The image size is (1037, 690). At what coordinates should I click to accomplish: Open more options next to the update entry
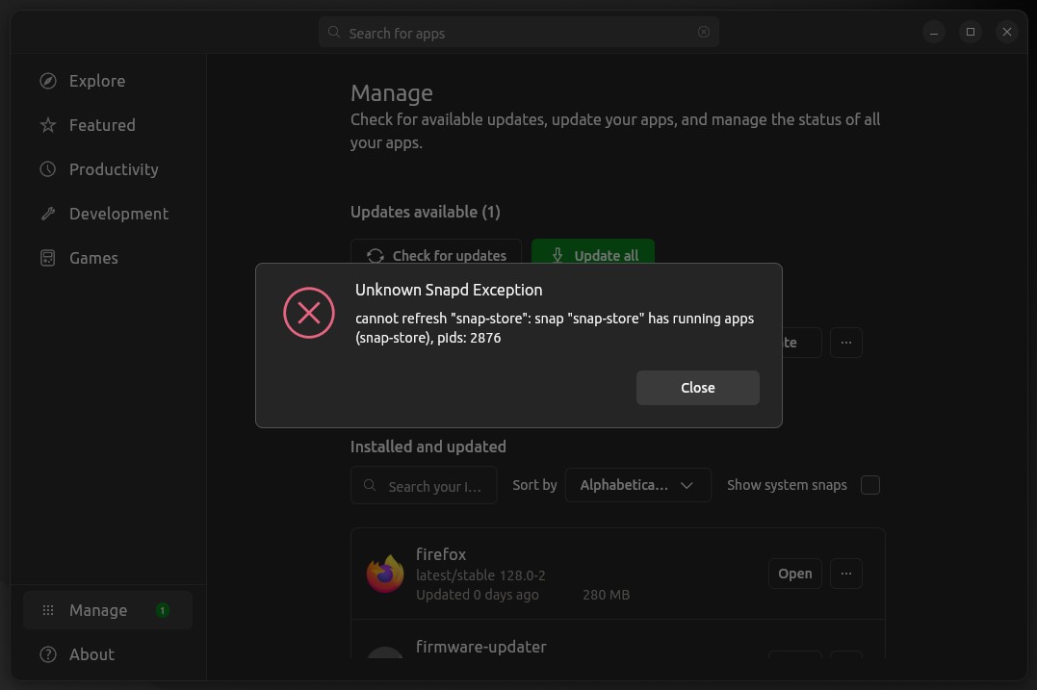point(845,343)
